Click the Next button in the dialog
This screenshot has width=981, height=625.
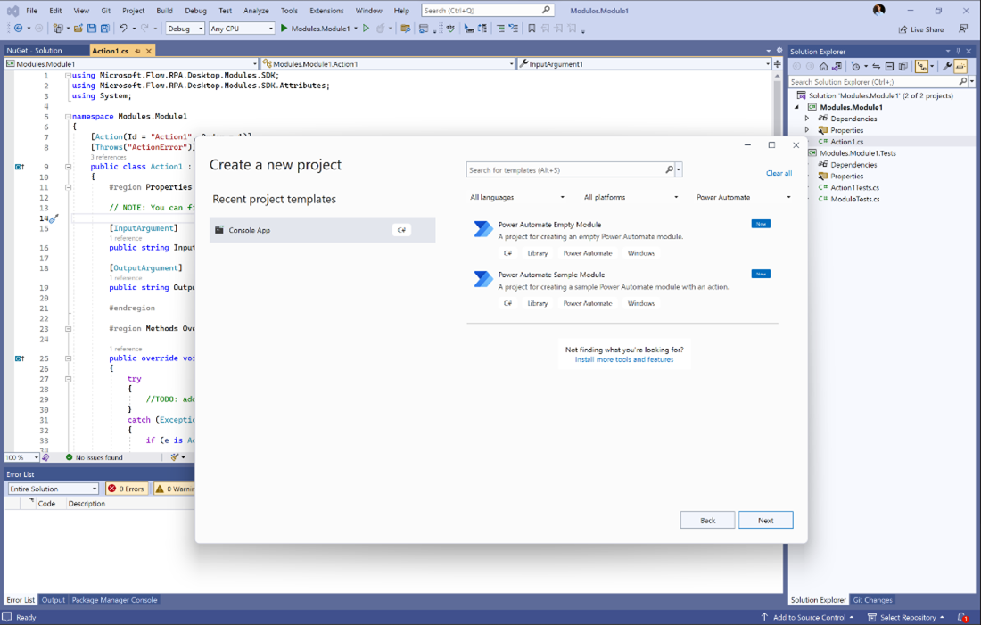point(765,520)
